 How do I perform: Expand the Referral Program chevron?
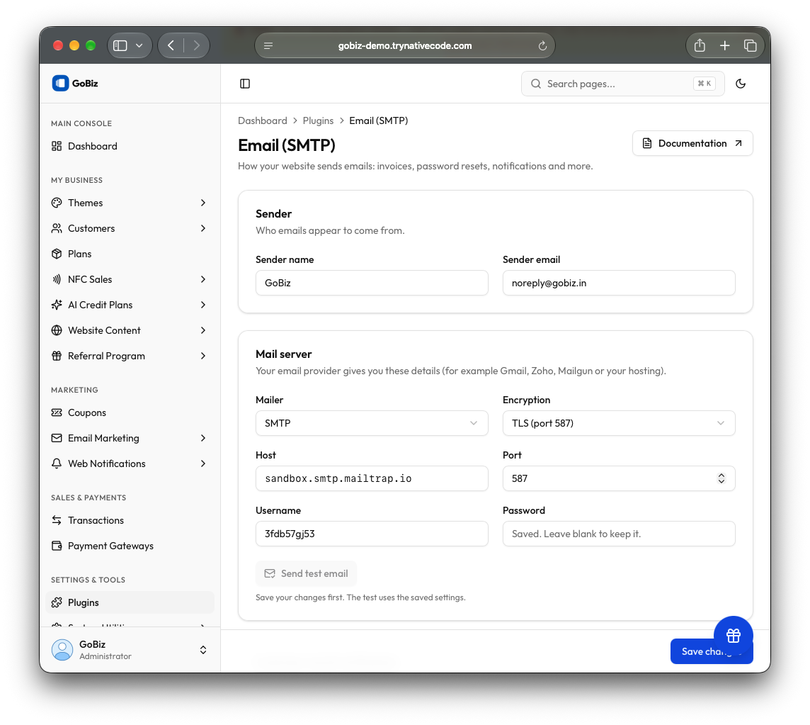pyautogui.click(x=203, y=356)
